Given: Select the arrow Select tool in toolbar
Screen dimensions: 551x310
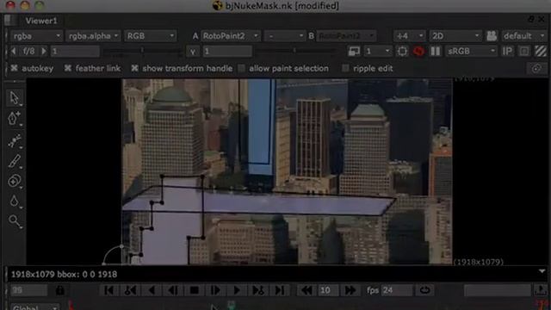Looking at the screenshot, I should tap(14, 98).
